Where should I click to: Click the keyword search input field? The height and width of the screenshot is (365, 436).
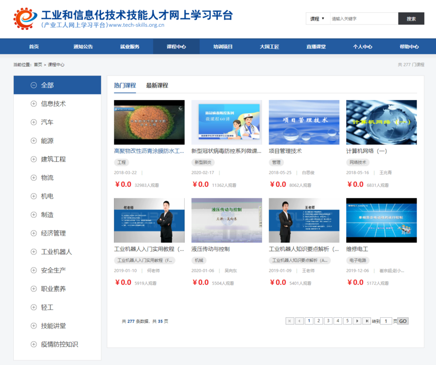[x=364, y=19]
